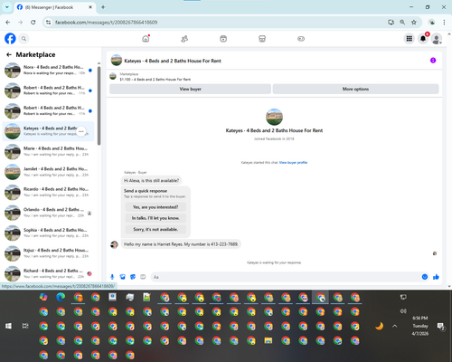Show hidden system tray icons
The width and height of the screenshot is (452, 362).
coord(395,326)
